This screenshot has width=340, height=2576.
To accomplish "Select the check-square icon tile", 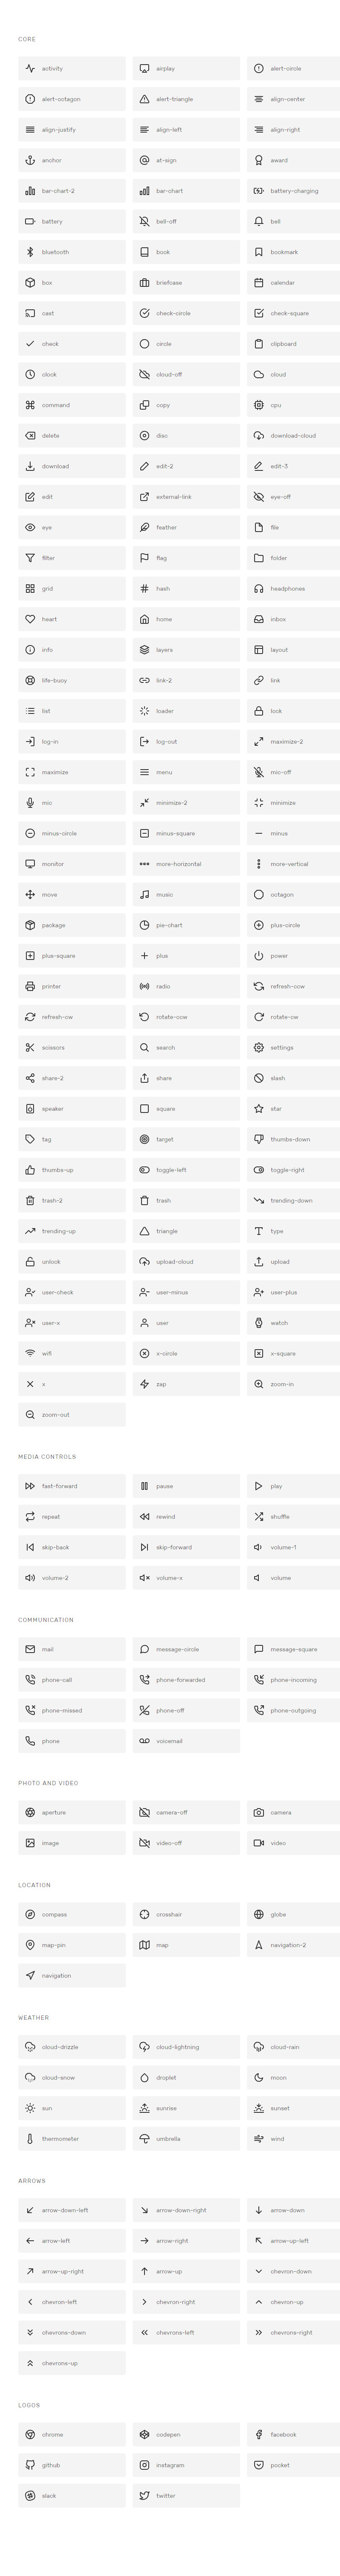I will (x=293, y=313).
